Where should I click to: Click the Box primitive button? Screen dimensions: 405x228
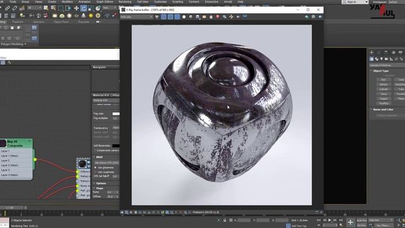pyautogui.click(x=383, y=80)
